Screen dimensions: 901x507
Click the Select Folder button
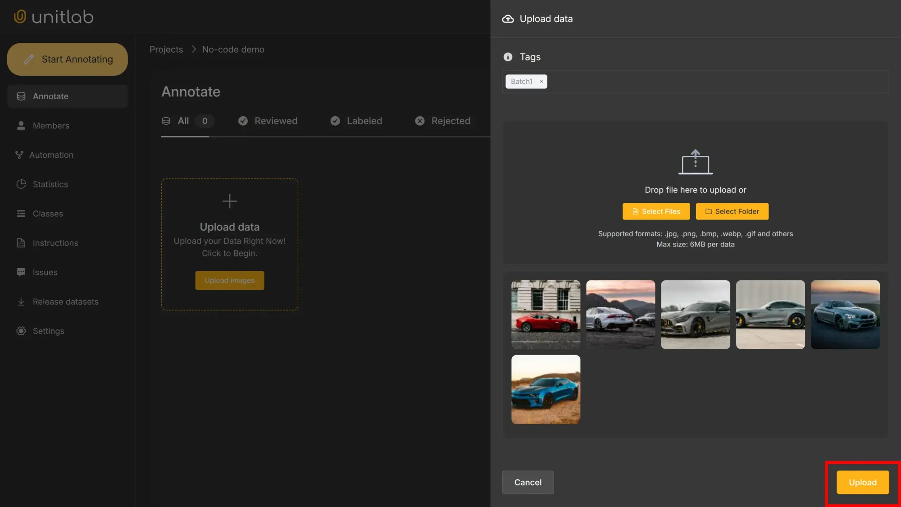pyautogui.click(x=732, y=211)
